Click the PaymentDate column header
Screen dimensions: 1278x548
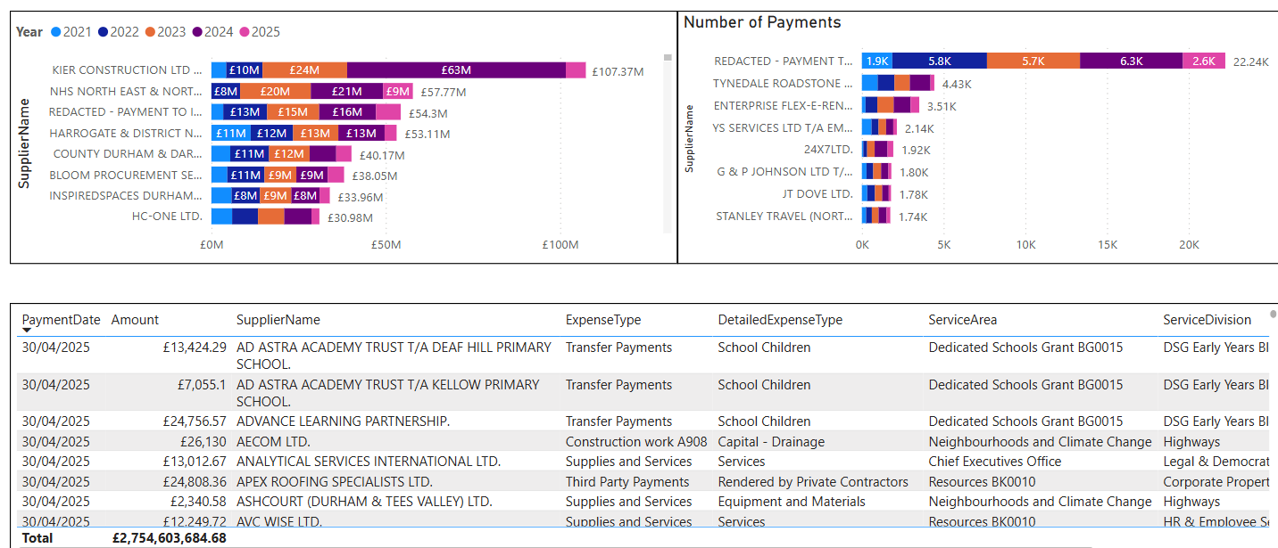(61, 320)
